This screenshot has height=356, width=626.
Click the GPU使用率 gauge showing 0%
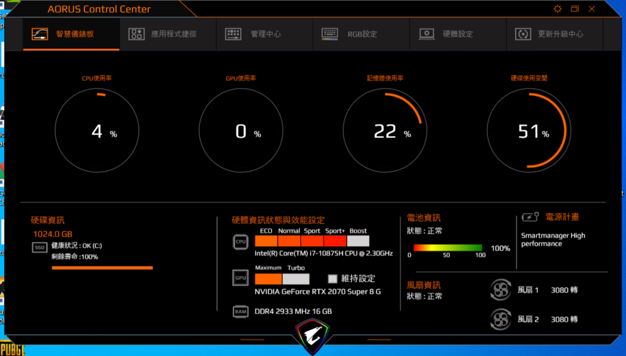tap(241, 130)
